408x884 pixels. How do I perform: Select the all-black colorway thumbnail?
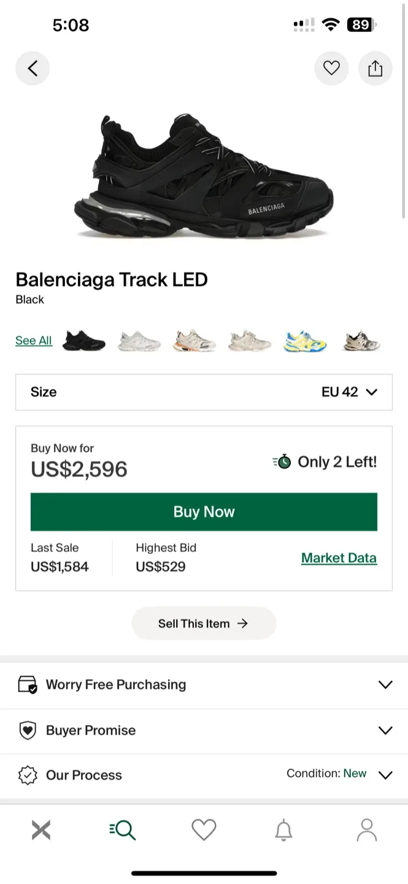pyautogui.click(x=84, y=340)
